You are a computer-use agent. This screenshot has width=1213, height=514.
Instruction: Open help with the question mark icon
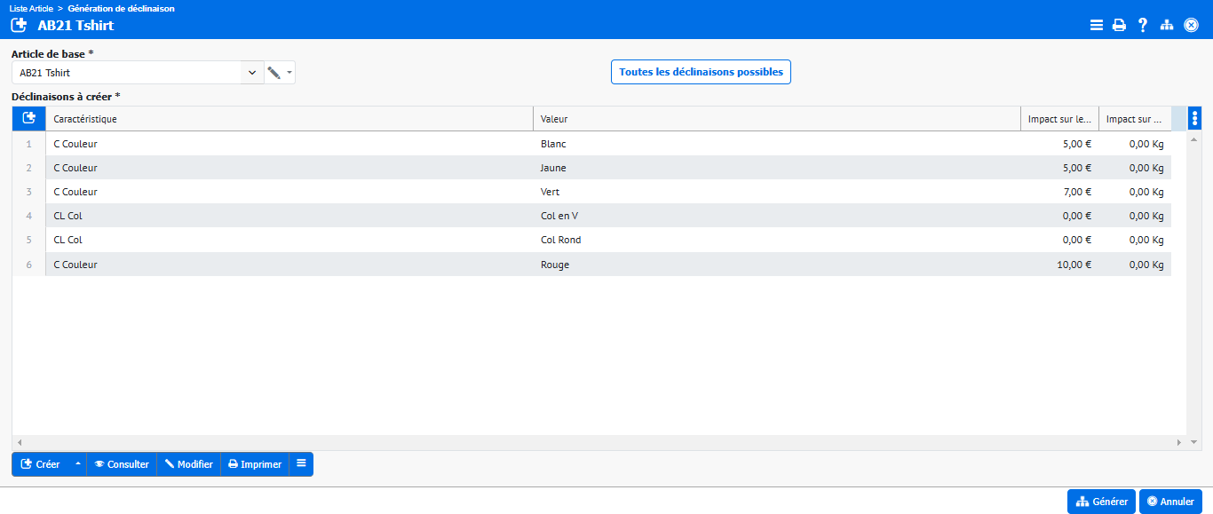(x=1143, y=26)
